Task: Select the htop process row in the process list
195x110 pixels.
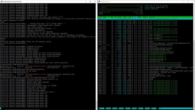Action: [x=145, y=27]
